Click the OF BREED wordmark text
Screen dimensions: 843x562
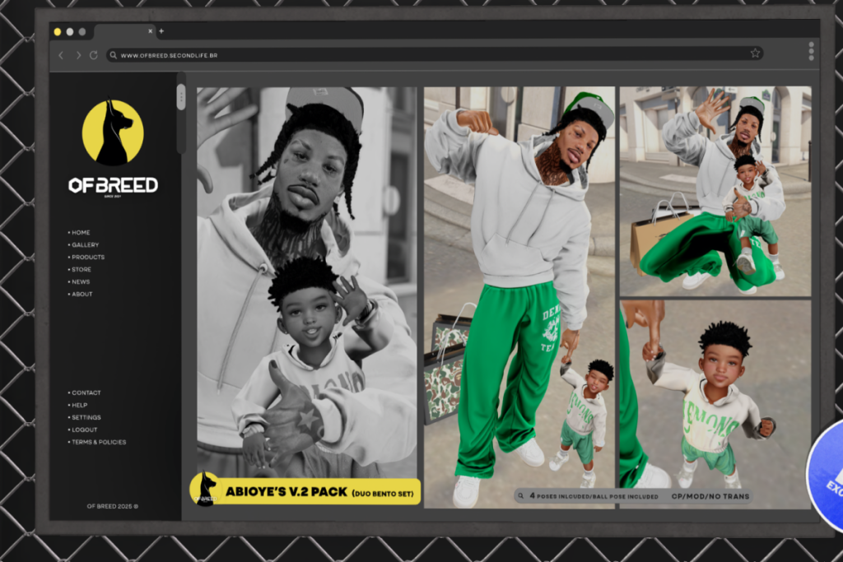[x=113, y=185]
